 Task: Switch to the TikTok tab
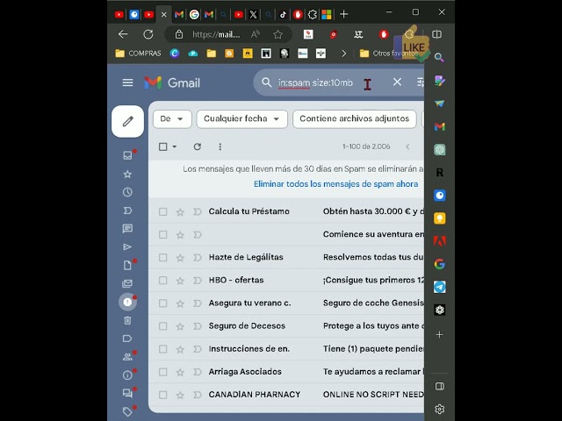tap(283, 14)
